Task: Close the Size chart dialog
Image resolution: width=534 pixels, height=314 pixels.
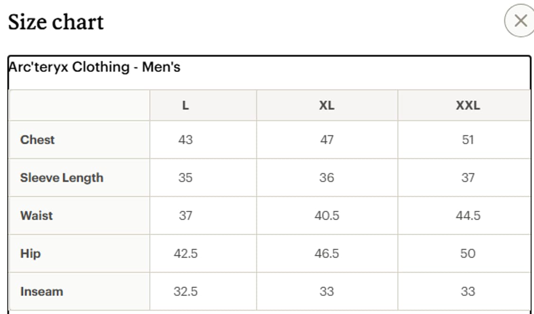Action: tap(520, 21)
